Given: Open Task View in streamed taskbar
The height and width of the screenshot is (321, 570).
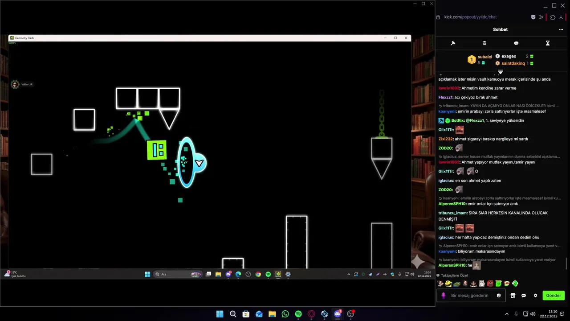Looking at the screenshot, I should pos(208,274).
